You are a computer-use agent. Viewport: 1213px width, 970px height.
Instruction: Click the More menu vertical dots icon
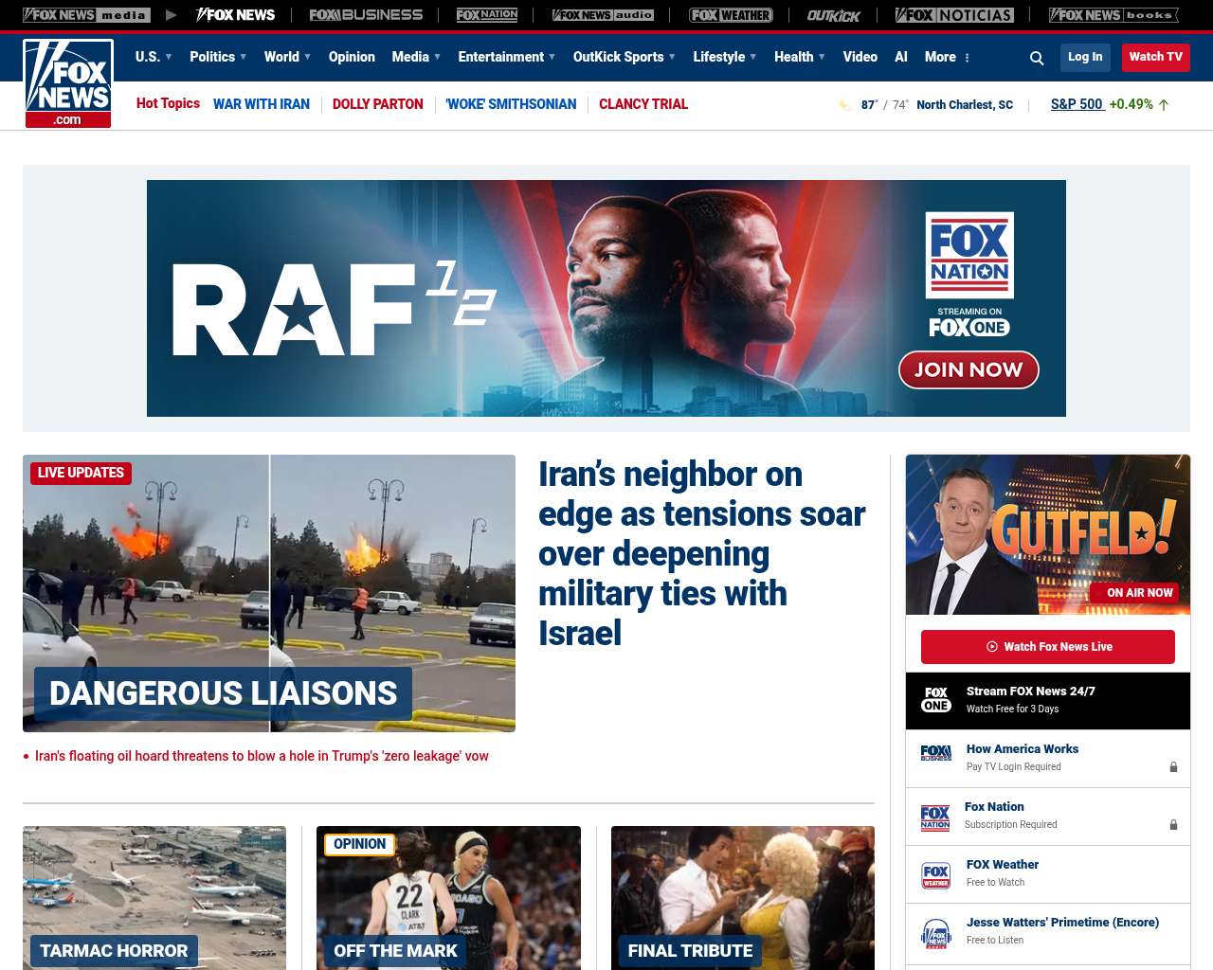pos(967,58)
